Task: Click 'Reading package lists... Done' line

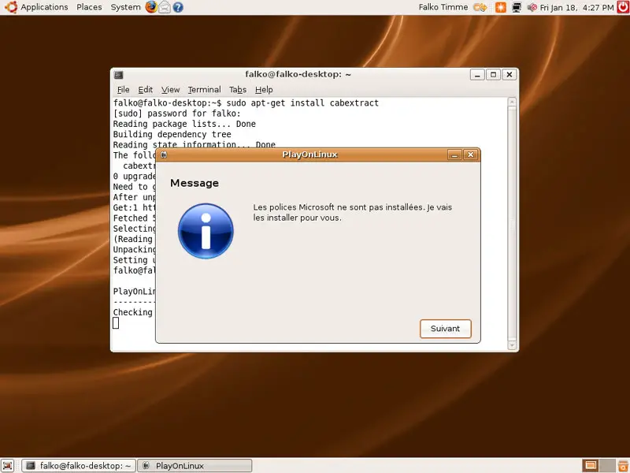Action: tap(184, 124)
